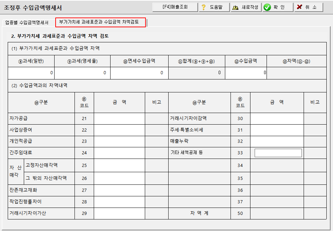
Task: Click the yellow question mark help icon
Action: (x=204, y=7)
